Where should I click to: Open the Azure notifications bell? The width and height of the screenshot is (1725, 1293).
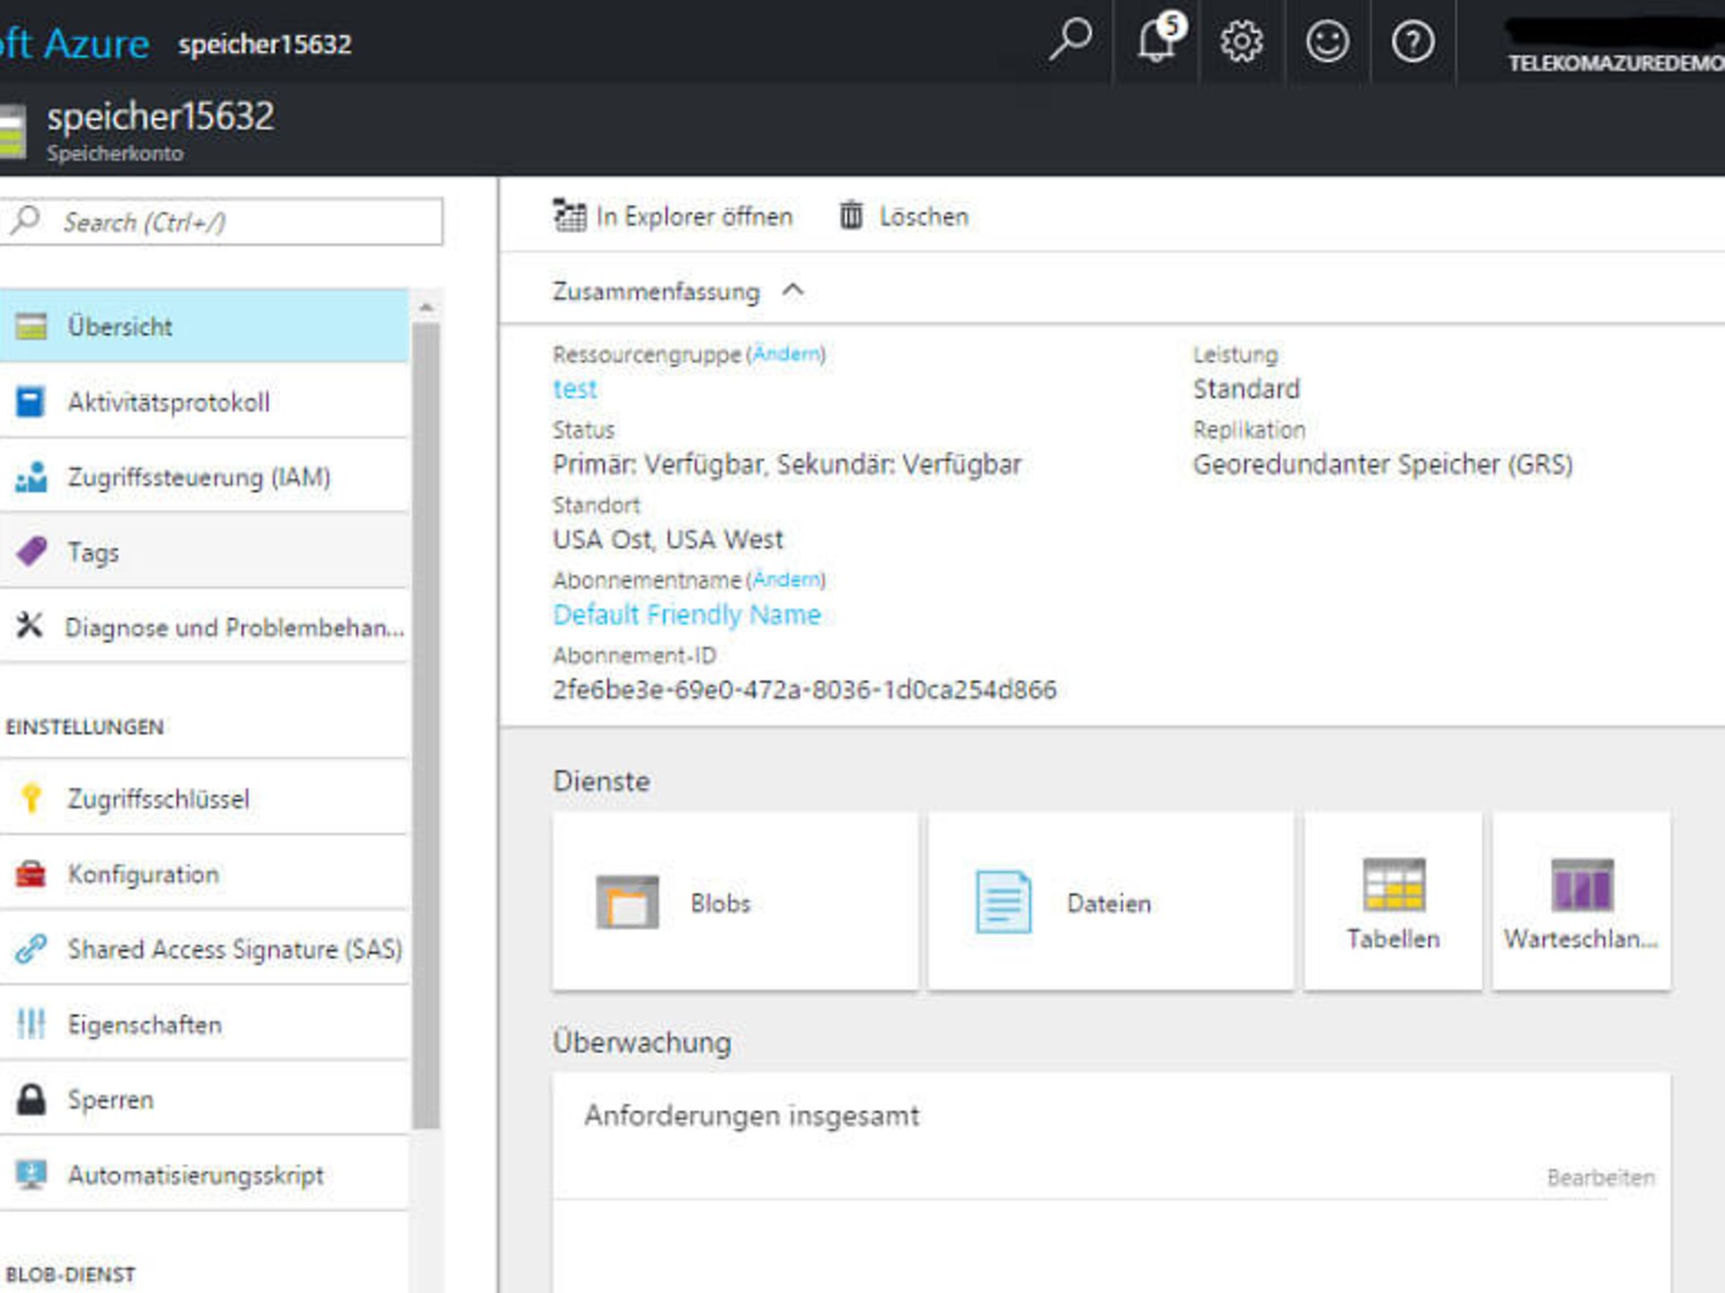click(1155, 41)
